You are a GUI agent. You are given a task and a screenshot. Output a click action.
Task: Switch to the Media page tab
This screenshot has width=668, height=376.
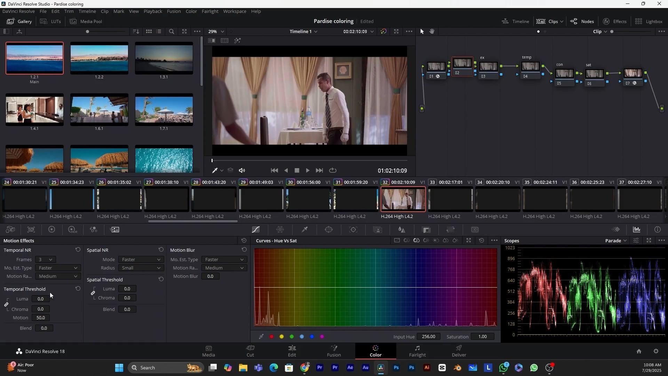point(208,351)
